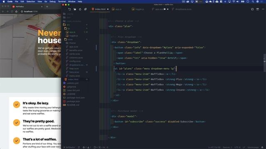Open the Code application menu
This screenshot has height=149, width=266.
(x=10, y=2)
